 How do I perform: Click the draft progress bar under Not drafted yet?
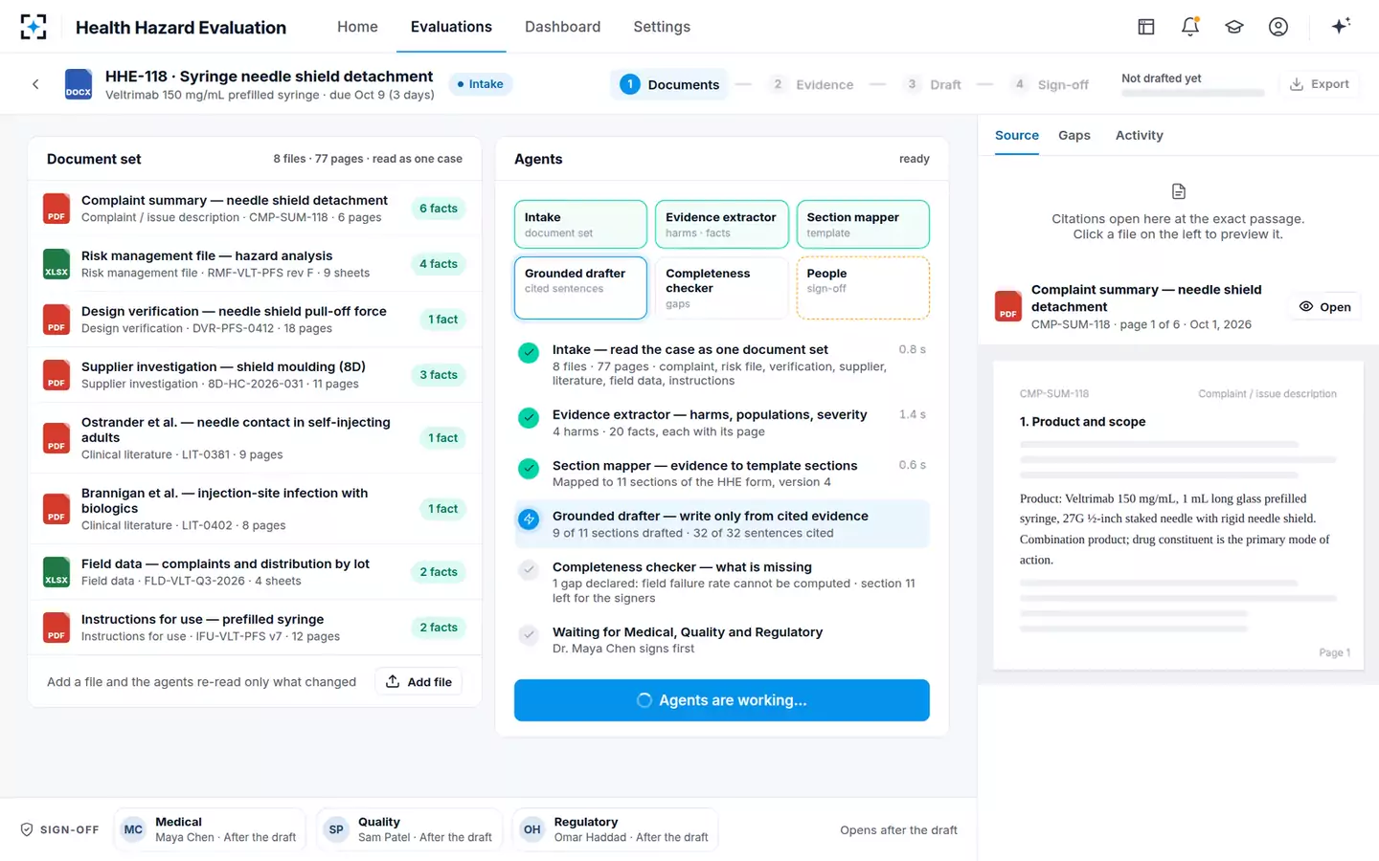pyautogui.click(x=1193, y=93)
